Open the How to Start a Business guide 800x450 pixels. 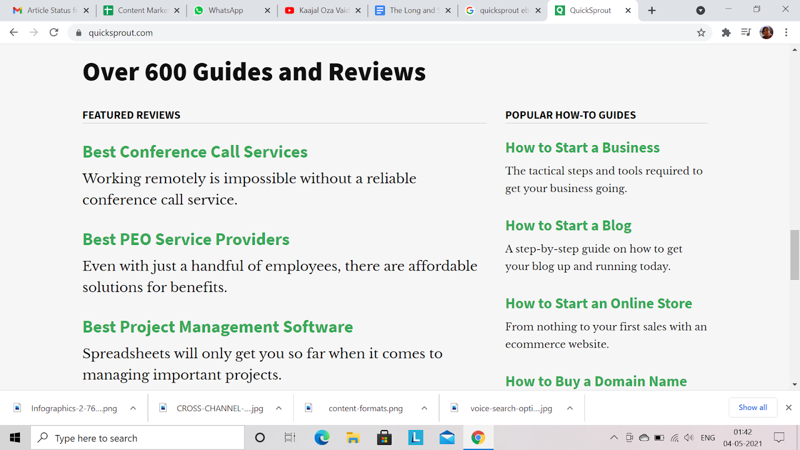582,148
